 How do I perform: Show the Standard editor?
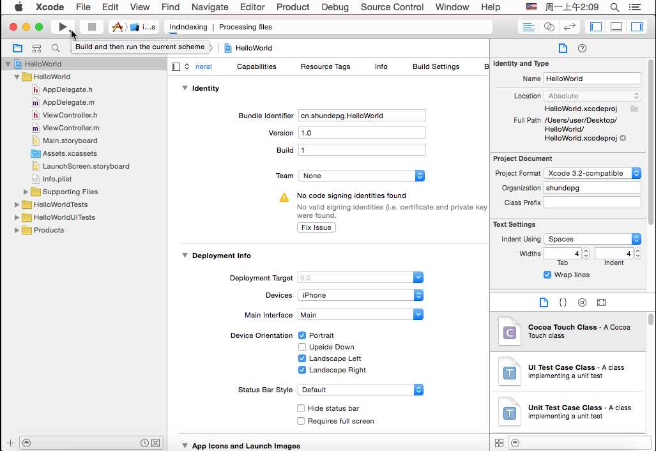528,27
